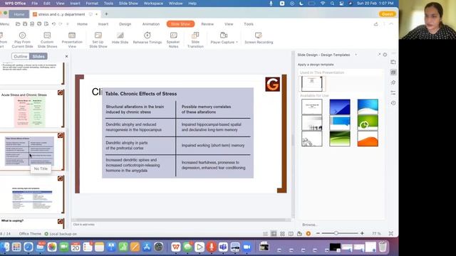Click the Home button in tab bar
Screen dimensions: 456x256
point(19,14)
